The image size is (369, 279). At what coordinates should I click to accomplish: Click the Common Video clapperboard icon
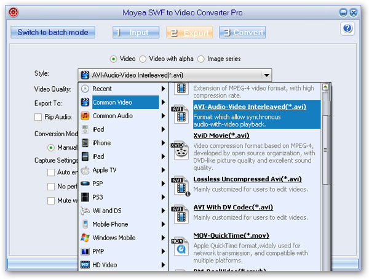(x=85, y=102)
